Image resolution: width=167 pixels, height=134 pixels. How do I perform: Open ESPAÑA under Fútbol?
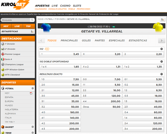pyautogui.click(x=9, y=97)
